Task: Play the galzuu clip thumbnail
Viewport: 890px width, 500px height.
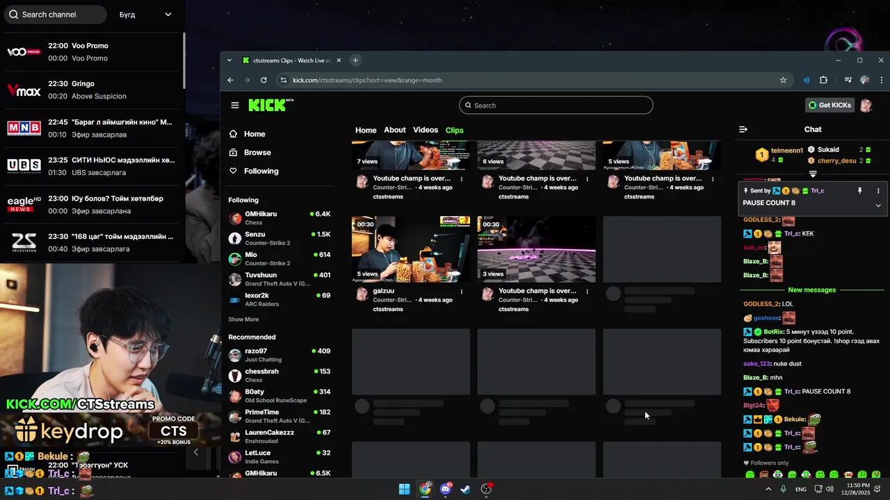Action: click(x=411, y=249)
